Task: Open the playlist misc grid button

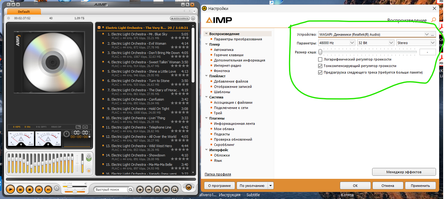Action: (157, 189)
